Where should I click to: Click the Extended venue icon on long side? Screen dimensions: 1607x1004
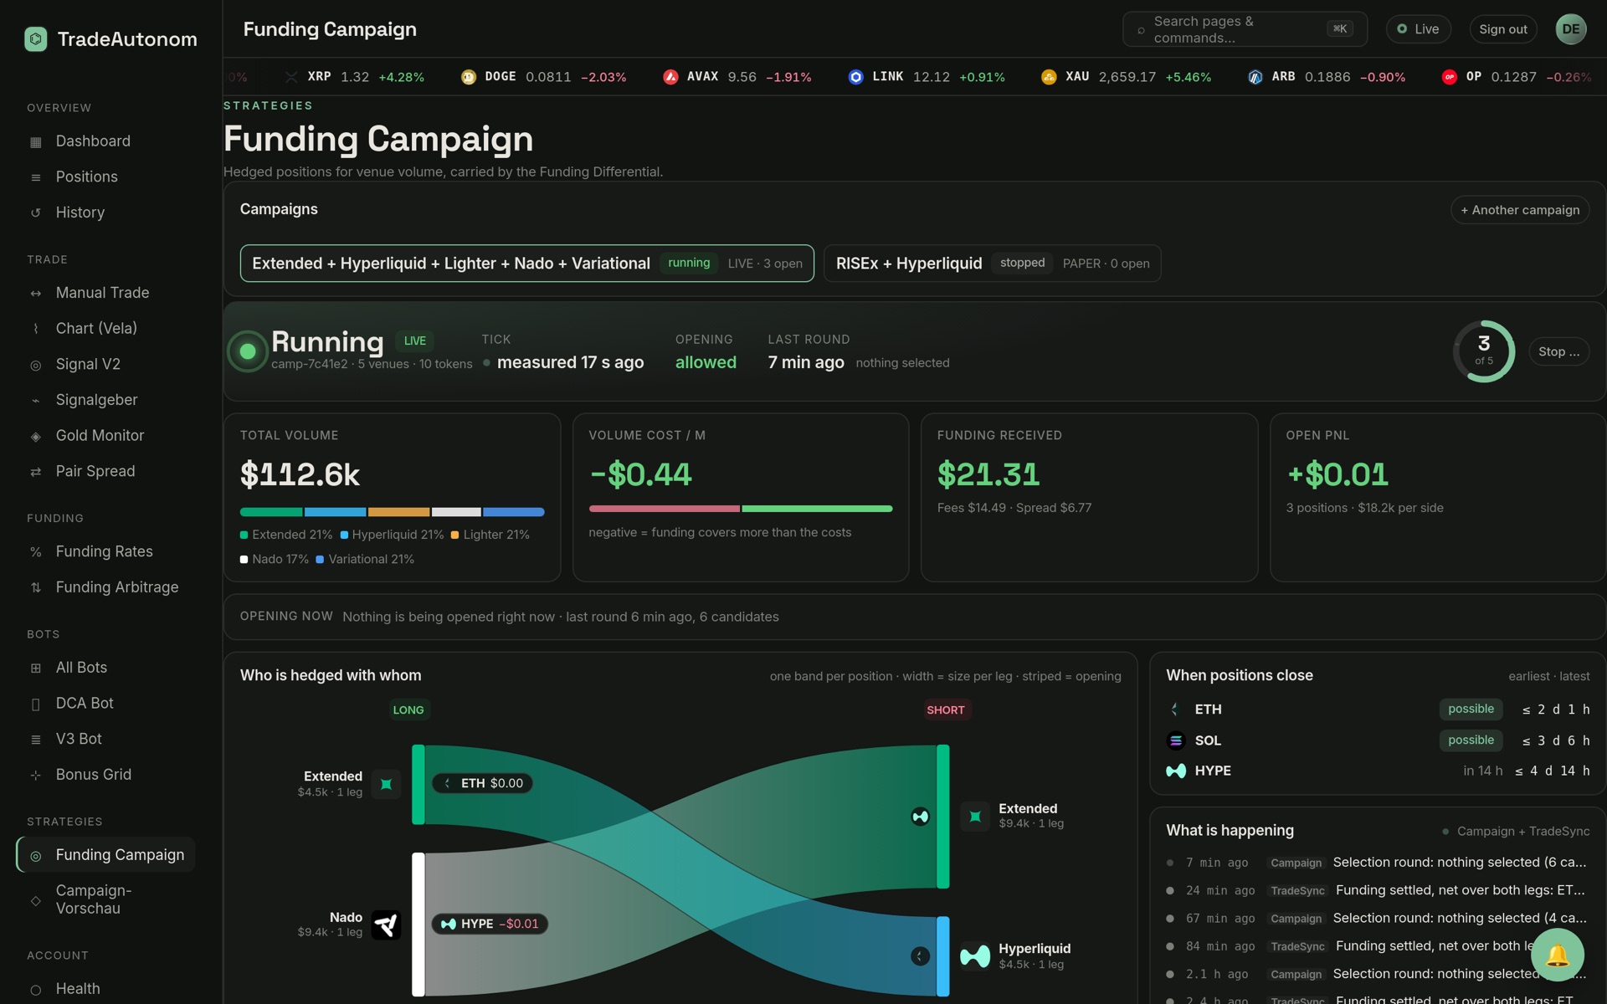(386, 784)
